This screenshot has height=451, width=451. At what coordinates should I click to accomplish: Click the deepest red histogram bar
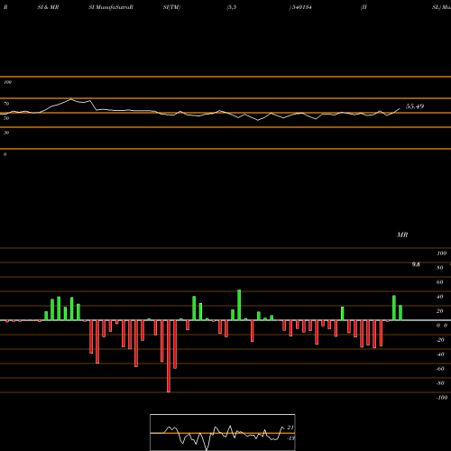[x=169, y=356]
